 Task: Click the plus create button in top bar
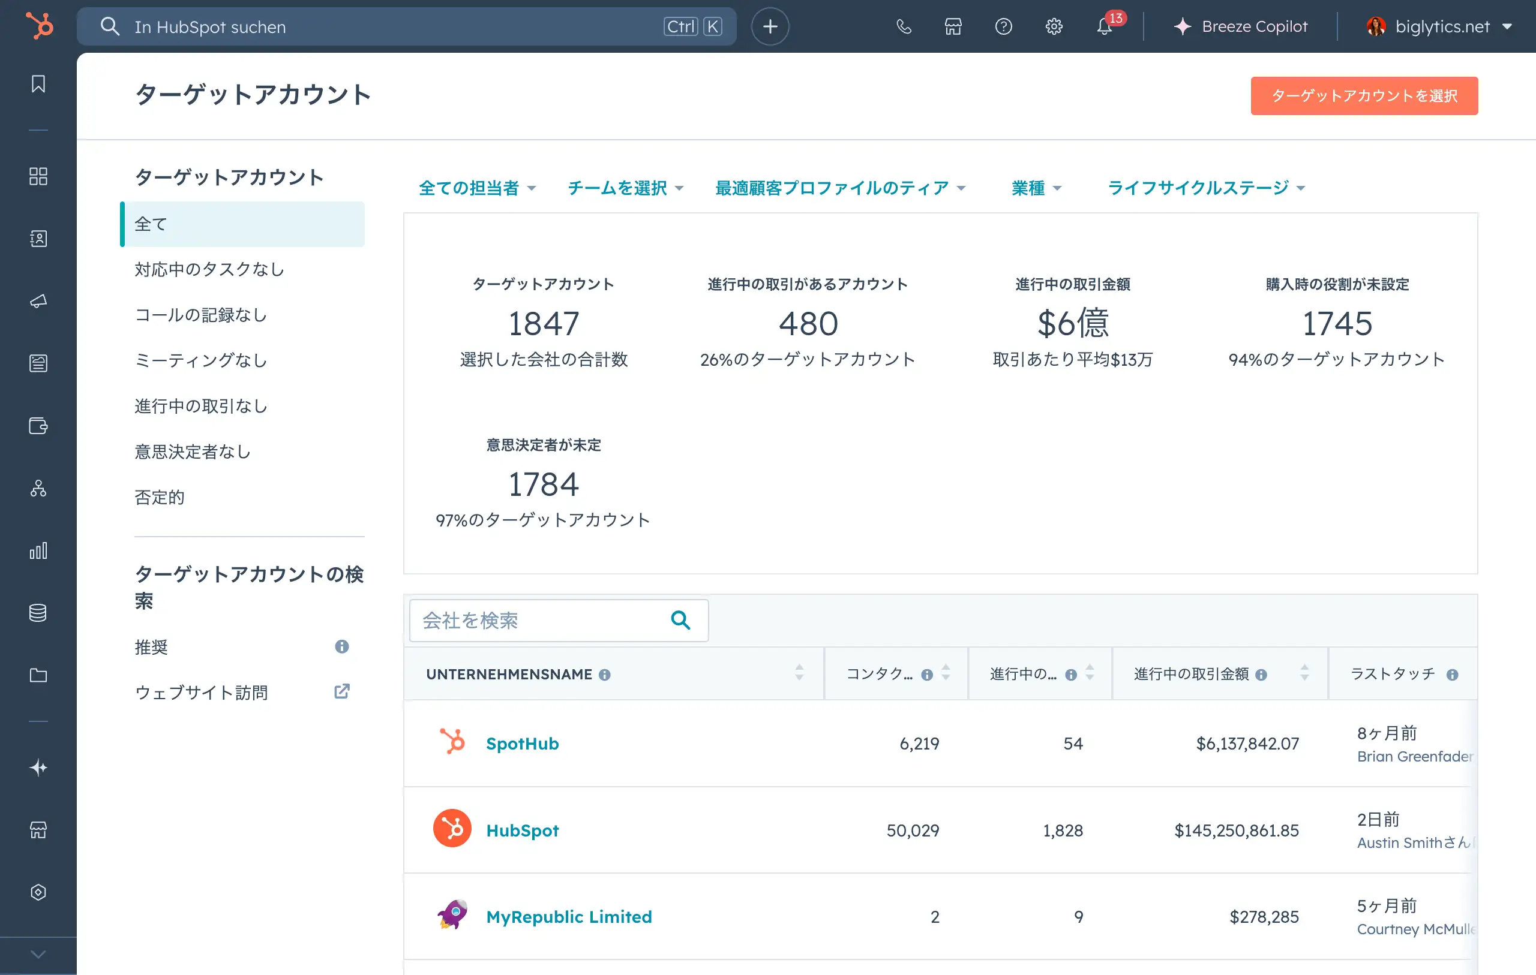click(770, 27)
